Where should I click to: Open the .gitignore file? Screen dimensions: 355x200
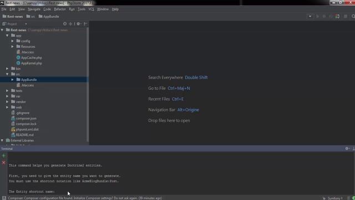23,113
